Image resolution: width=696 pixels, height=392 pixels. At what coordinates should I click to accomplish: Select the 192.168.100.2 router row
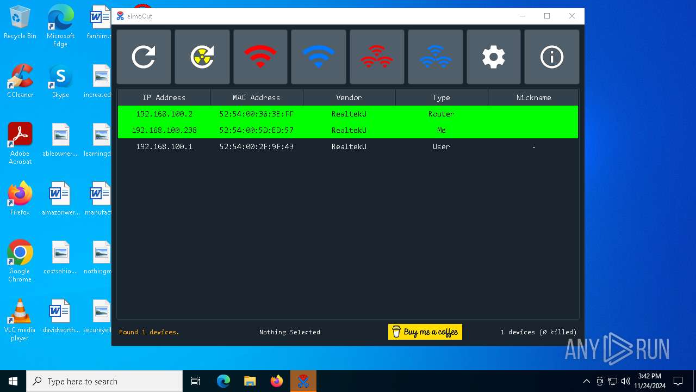pos(348,114)
